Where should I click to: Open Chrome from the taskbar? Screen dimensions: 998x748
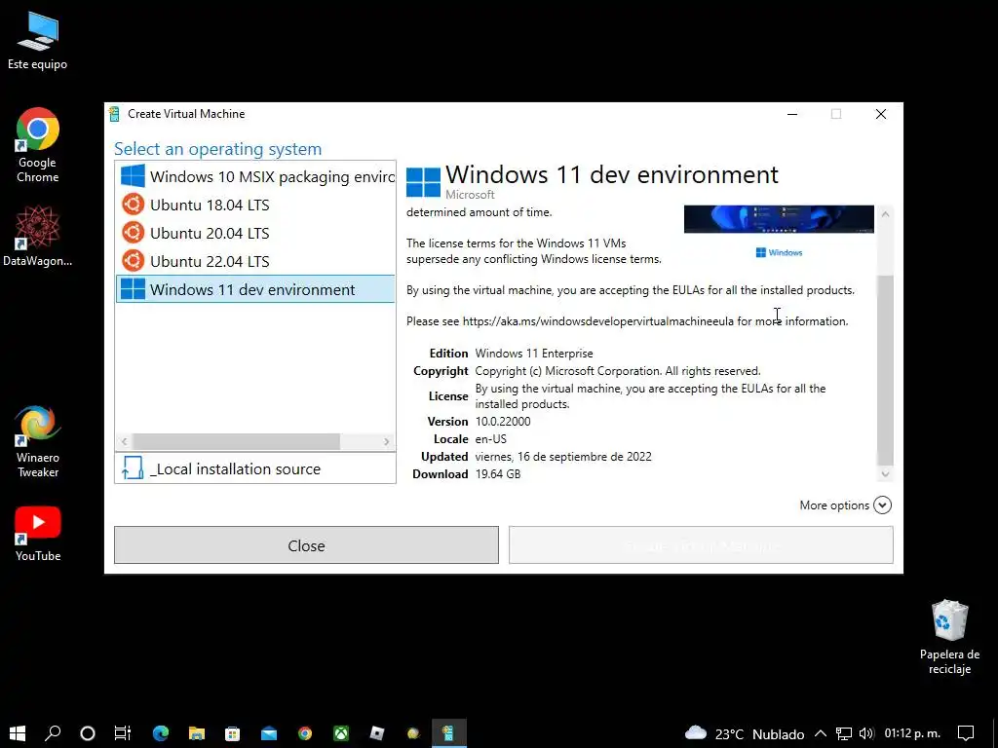pos(305,733)
